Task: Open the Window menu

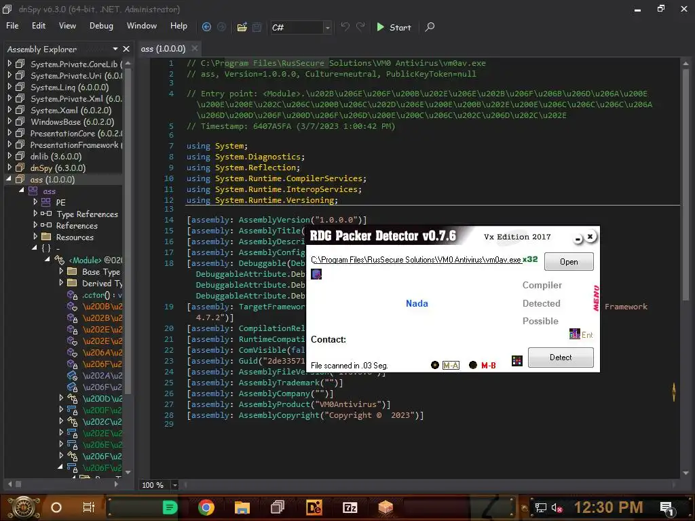Action: point(142,26)
